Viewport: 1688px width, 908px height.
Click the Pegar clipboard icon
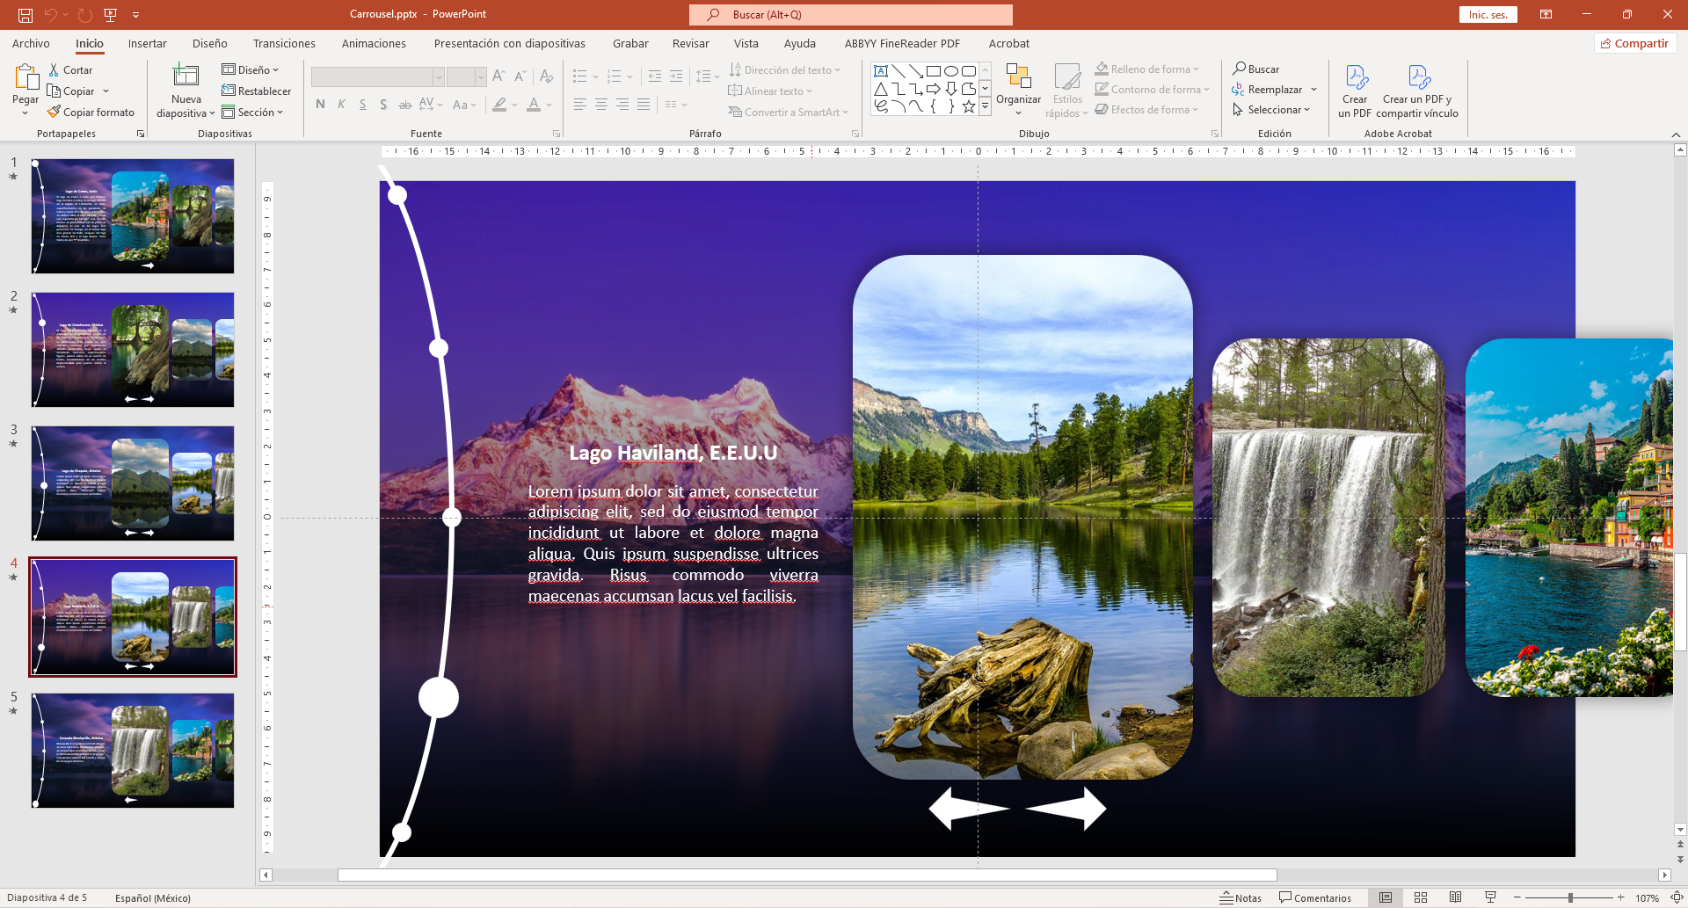tap(25, 78)
